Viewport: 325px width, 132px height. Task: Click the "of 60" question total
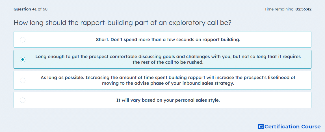(43, 9)
